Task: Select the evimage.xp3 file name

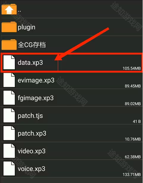Action: 36,81
